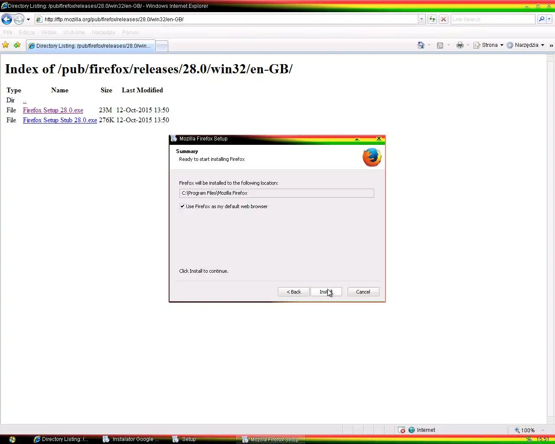The height and width of the screenshot is (444, 555).
Task: Show more toolbar commands chevron
Action: 551,46
